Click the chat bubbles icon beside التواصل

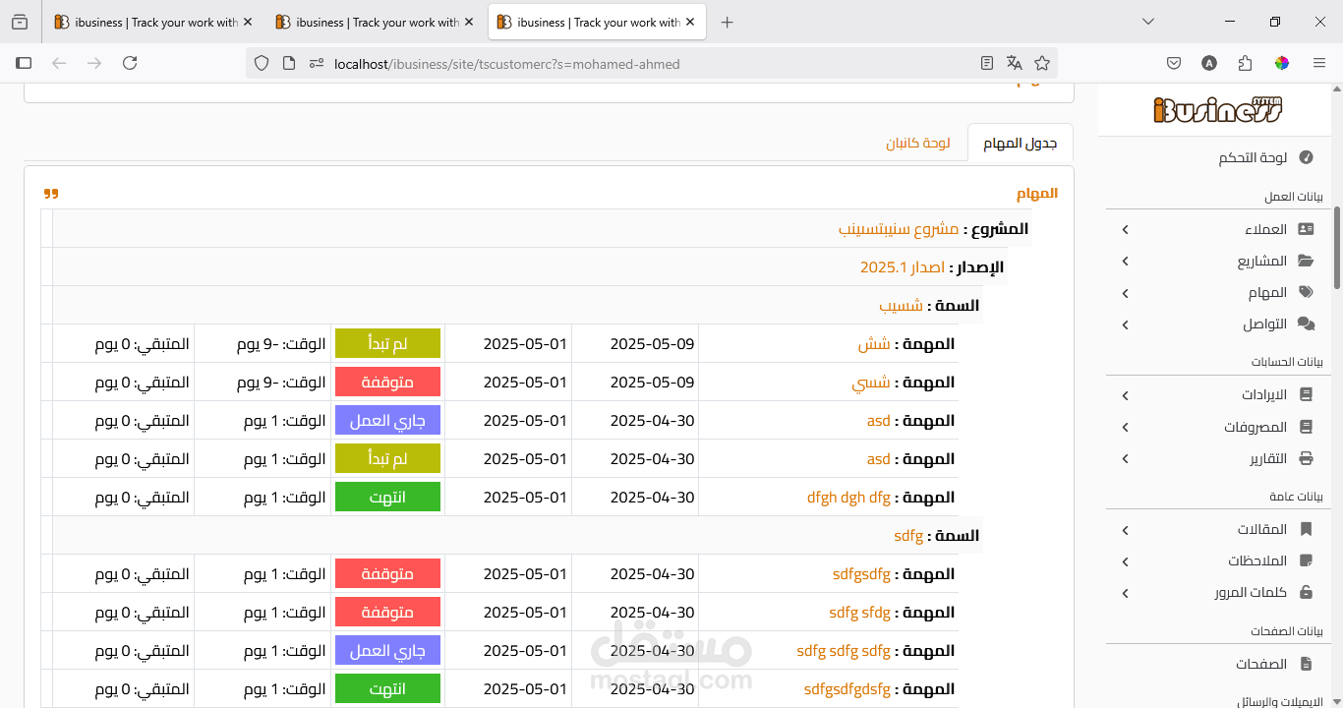coord(1306,324)
